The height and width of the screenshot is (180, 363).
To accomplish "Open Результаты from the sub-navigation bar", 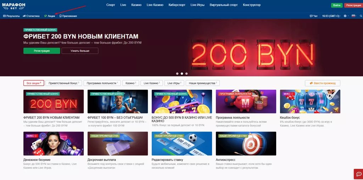I will [11, 16].
